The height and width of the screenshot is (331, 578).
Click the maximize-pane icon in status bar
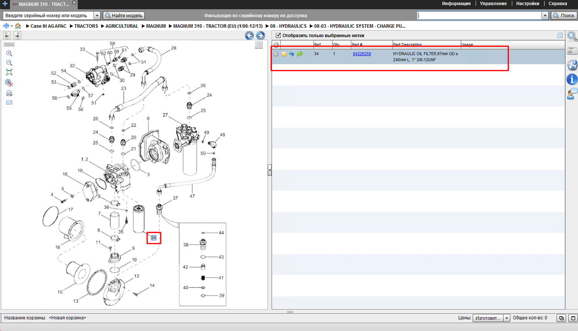pyautogui.click(x=573, y=318)
